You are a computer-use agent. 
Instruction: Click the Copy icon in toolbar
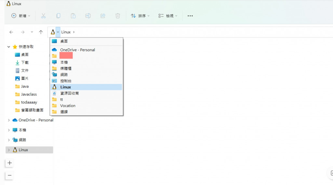coord(58,16)
